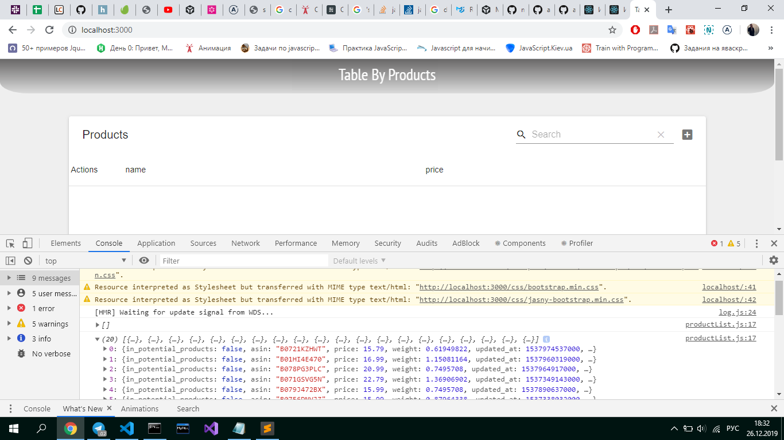Switch to the Network tab
784x440 pixels.
pos(246,243)
